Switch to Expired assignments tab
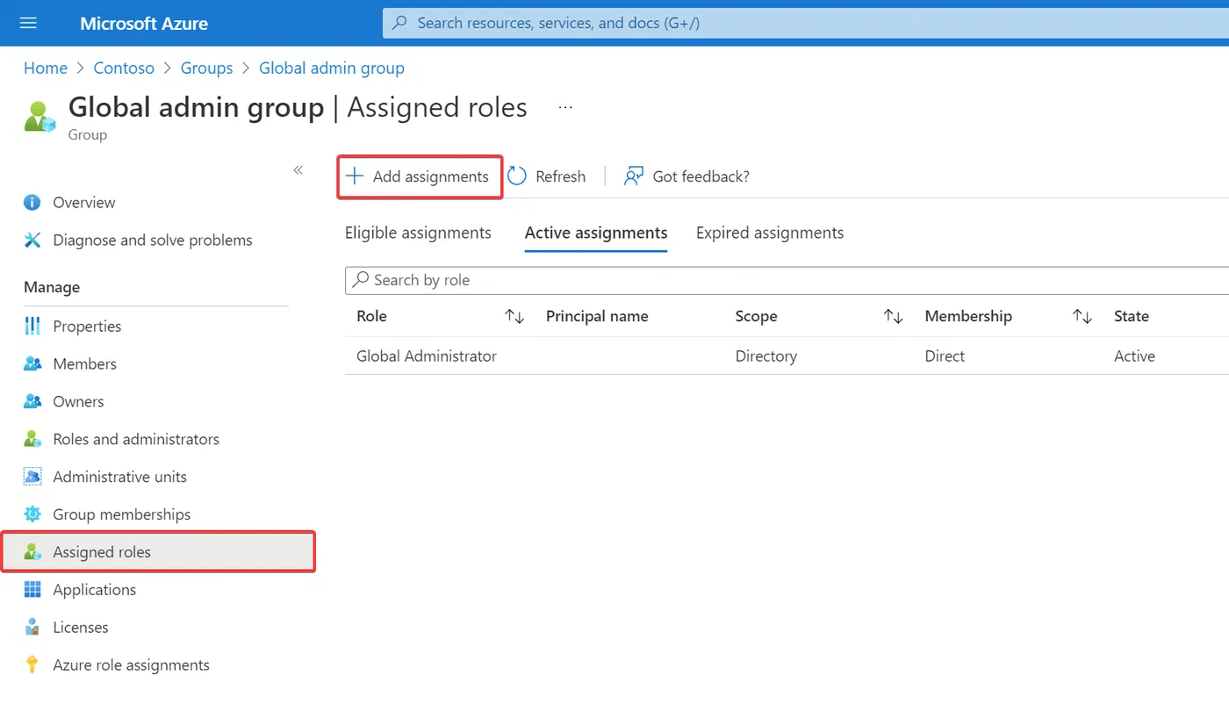Viewport: 1229px width, 704px height. [770, 233]
